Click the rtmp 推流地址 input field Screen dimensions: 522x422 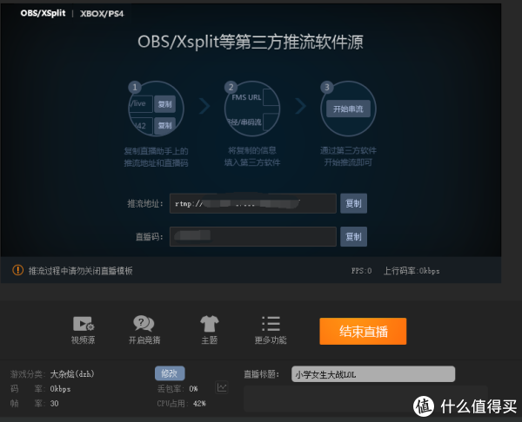coord(253,203)
